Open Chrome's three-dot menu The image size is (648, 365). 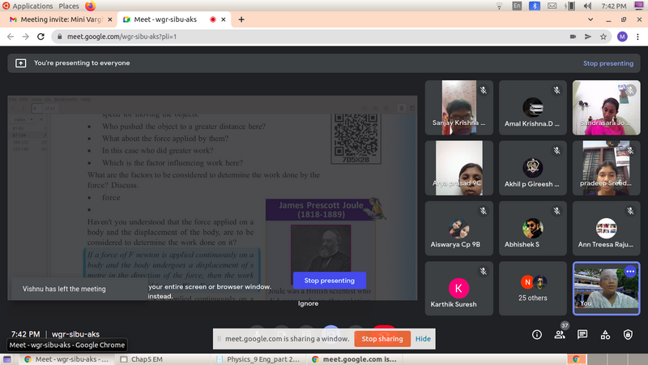[637, 36]
